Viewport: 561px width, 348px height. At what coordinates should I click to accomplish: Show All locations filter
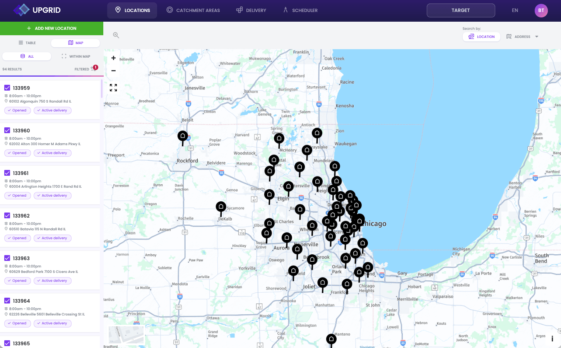tap(27, 57)
